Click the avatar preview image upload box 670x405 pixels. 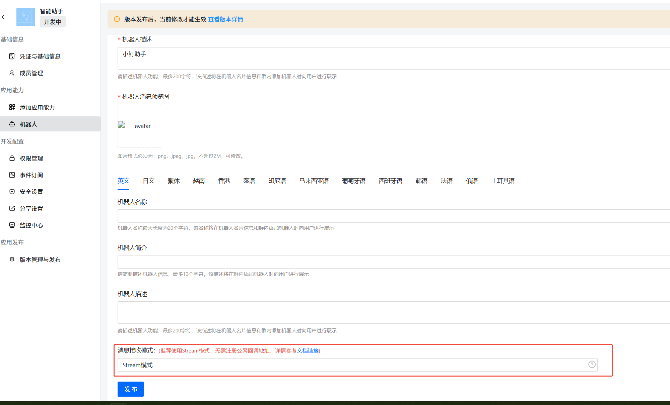[139, 126]
